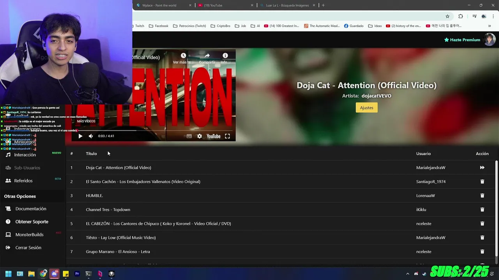Click Cerrar Sesión to log out

click(x=28, y=248)
